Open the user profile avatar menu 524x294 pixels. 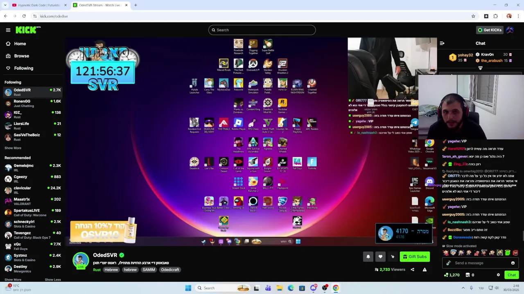coord(510,30)
